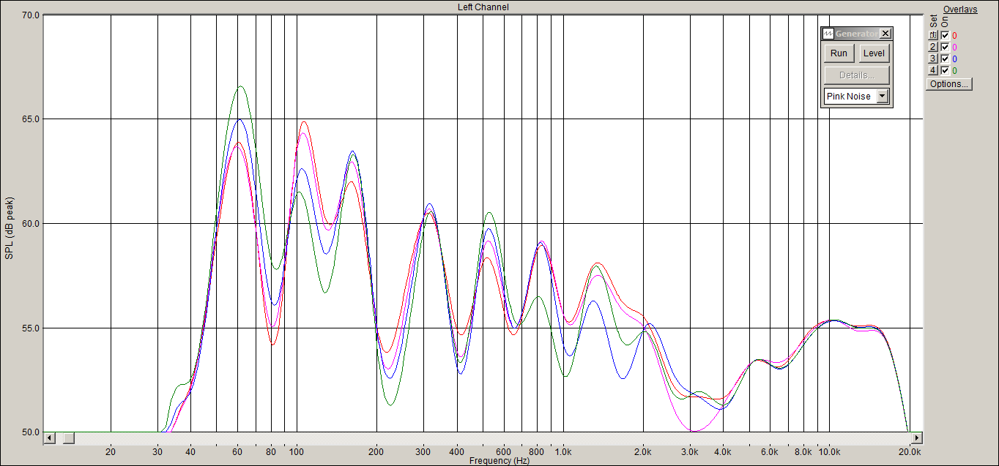
Task: Open the Pink Noise signal type dropdown
Action: (882, 97)
